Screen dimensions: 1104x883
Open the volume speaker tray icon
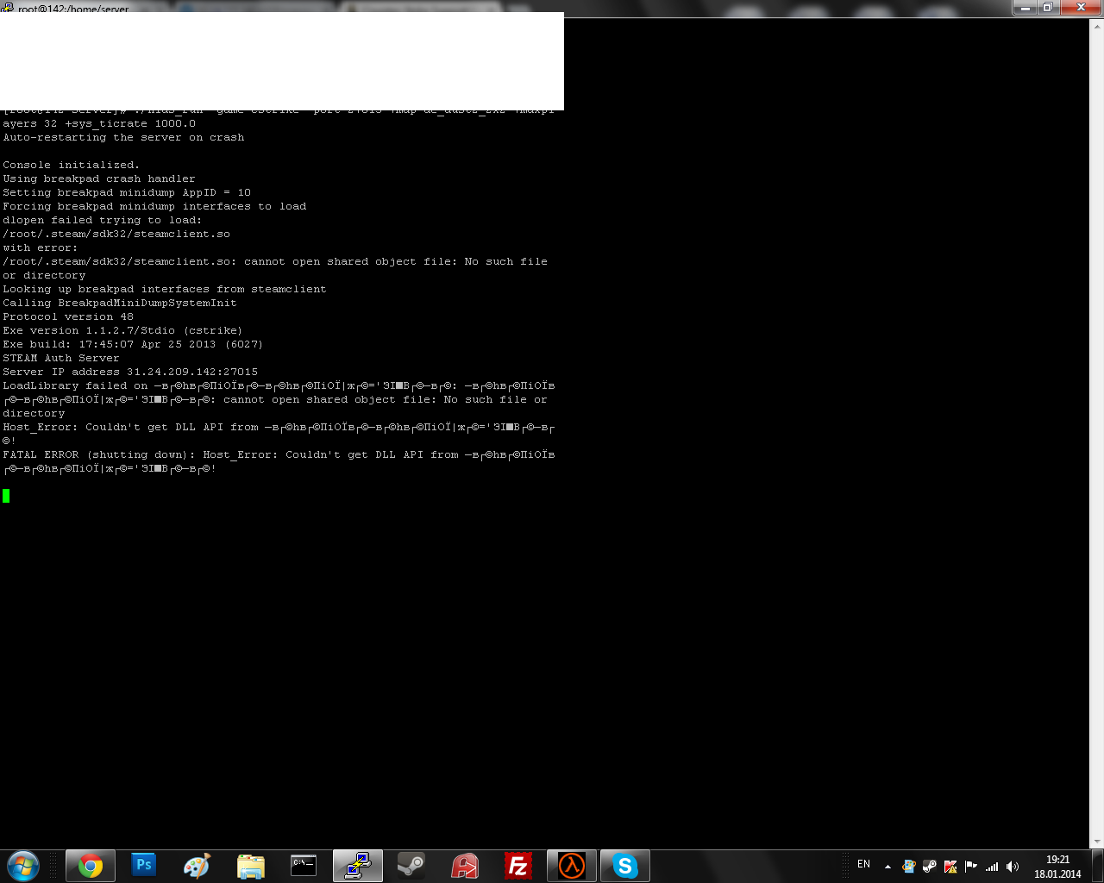coord(1013,867)
